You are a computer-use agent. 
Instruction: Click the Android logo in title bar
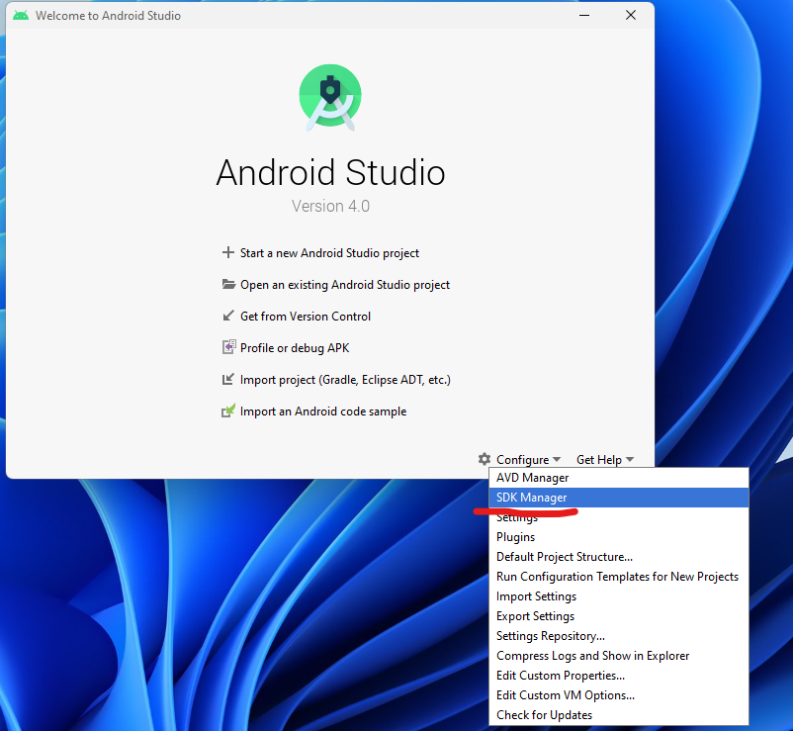(21, 16)
